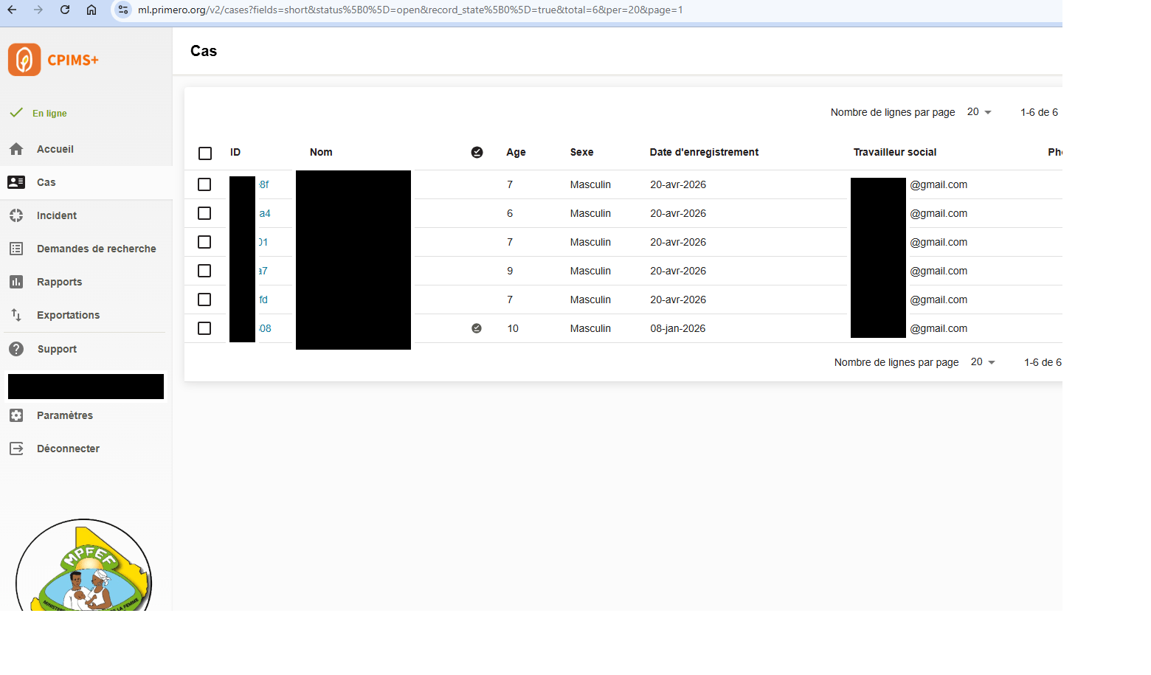
Task: Click the Incident sidebar icon
Action: [16, 215]
